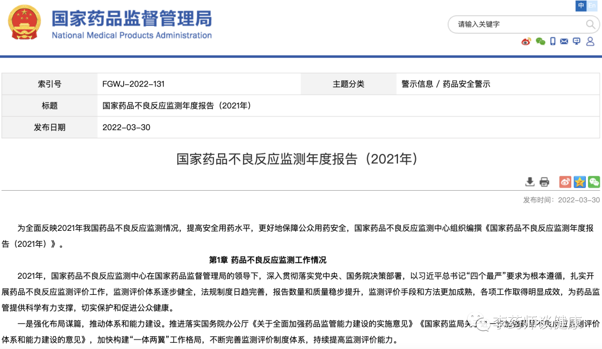Click the index number FGWJ-2022-131
The image size is (602, 349).
[133, 84]
